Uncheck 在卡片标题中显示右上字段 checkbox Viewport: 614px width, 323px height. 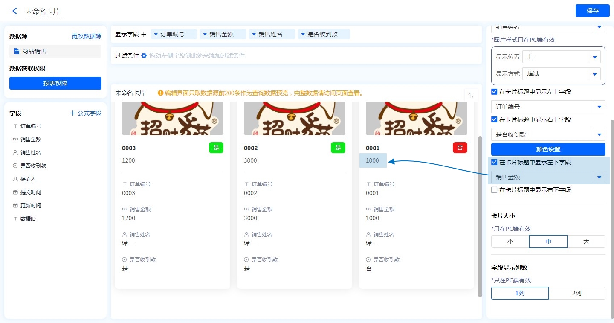494,119
